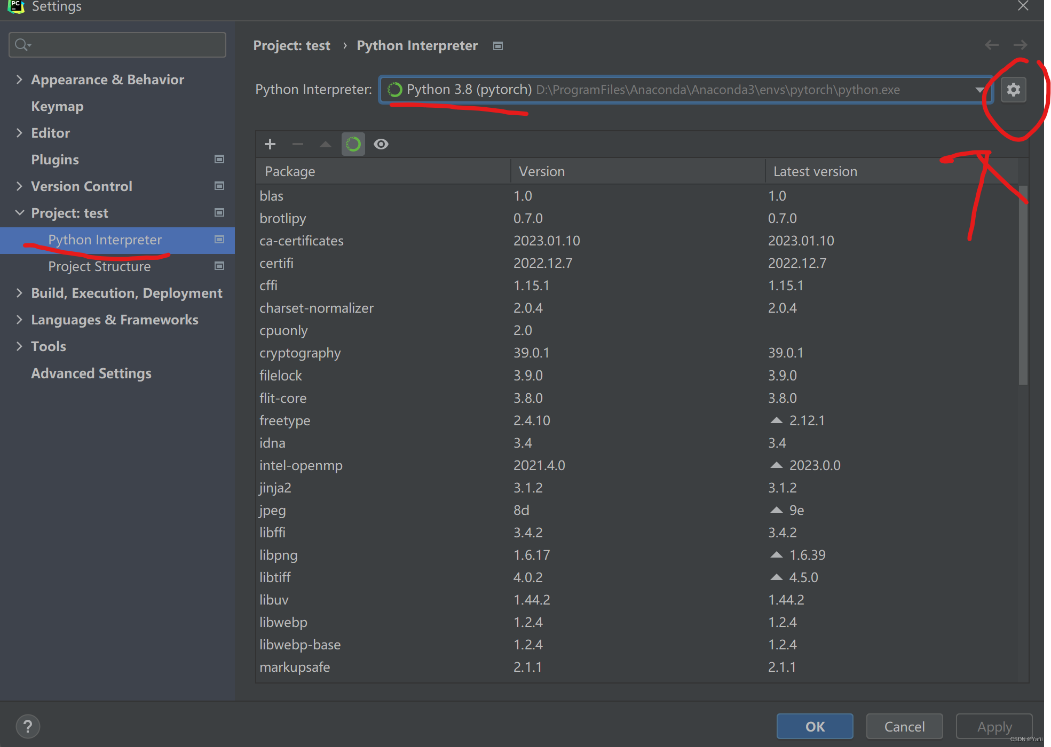Viewport: 1051px width, 747px height.
Task: Open the Keymap settings page
Action: point(57,106)
